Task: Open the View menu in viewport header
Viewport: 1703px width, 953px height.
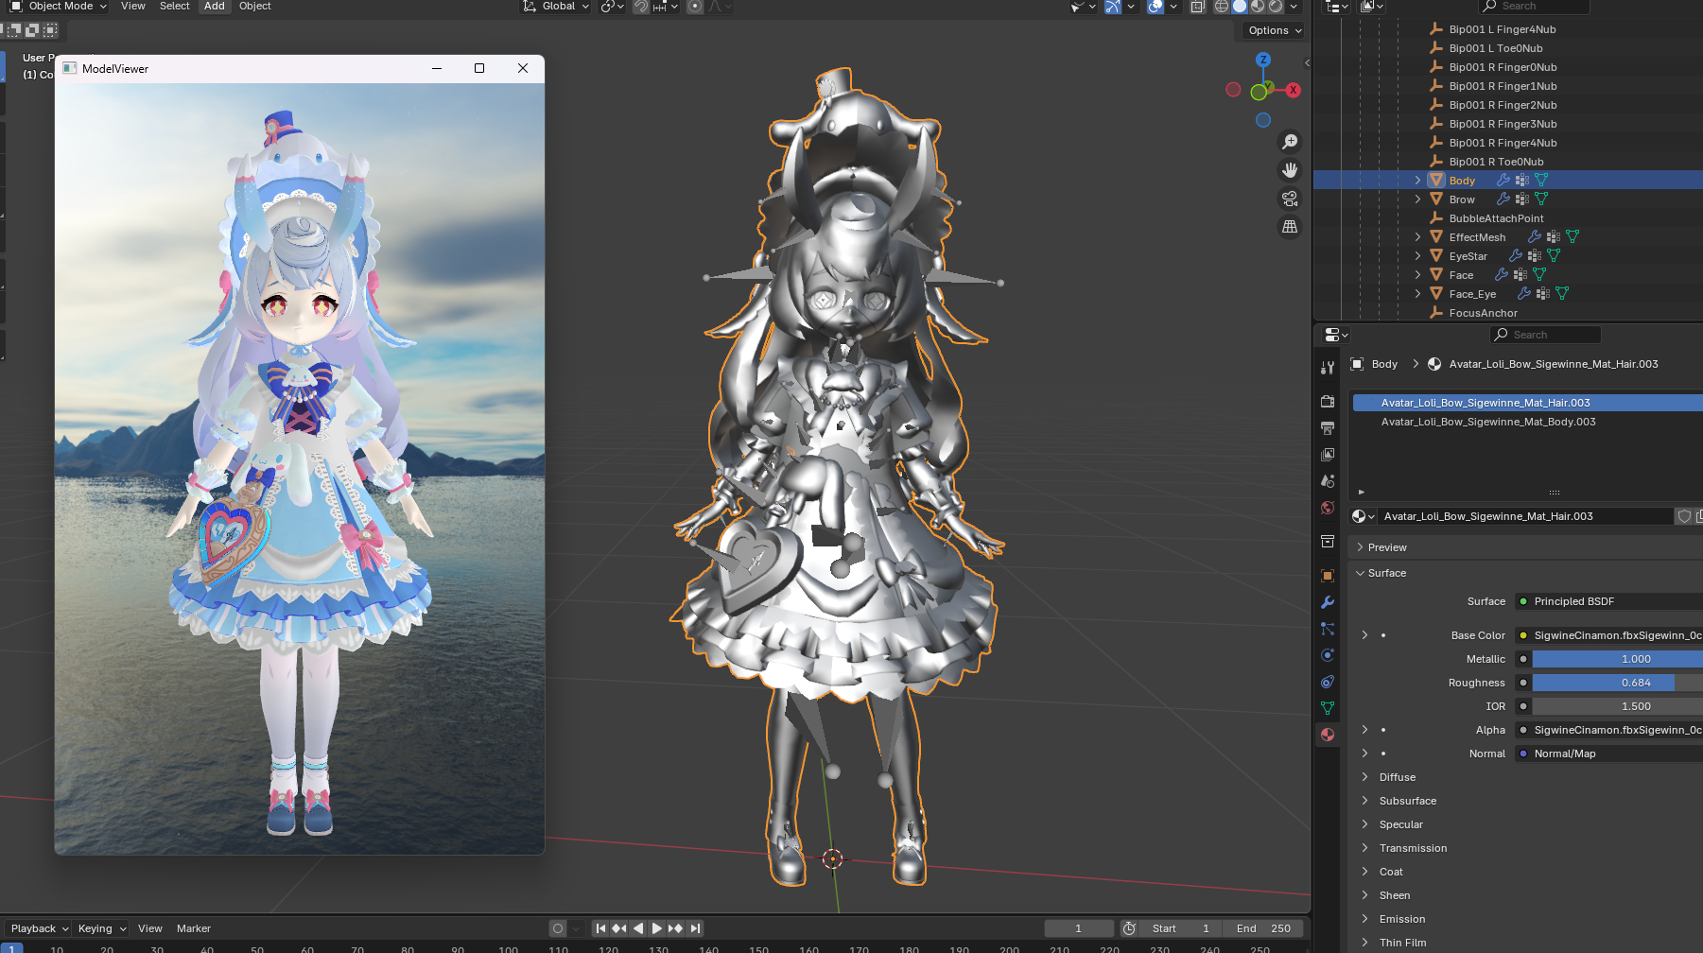Action: click(133, 7)
